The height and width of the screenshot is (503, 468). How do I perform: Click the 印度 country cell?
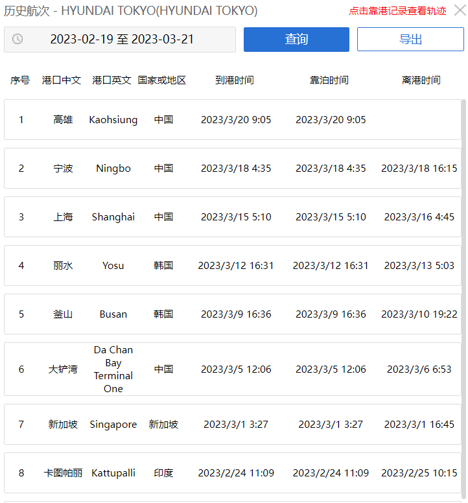(x=163, y=473)
